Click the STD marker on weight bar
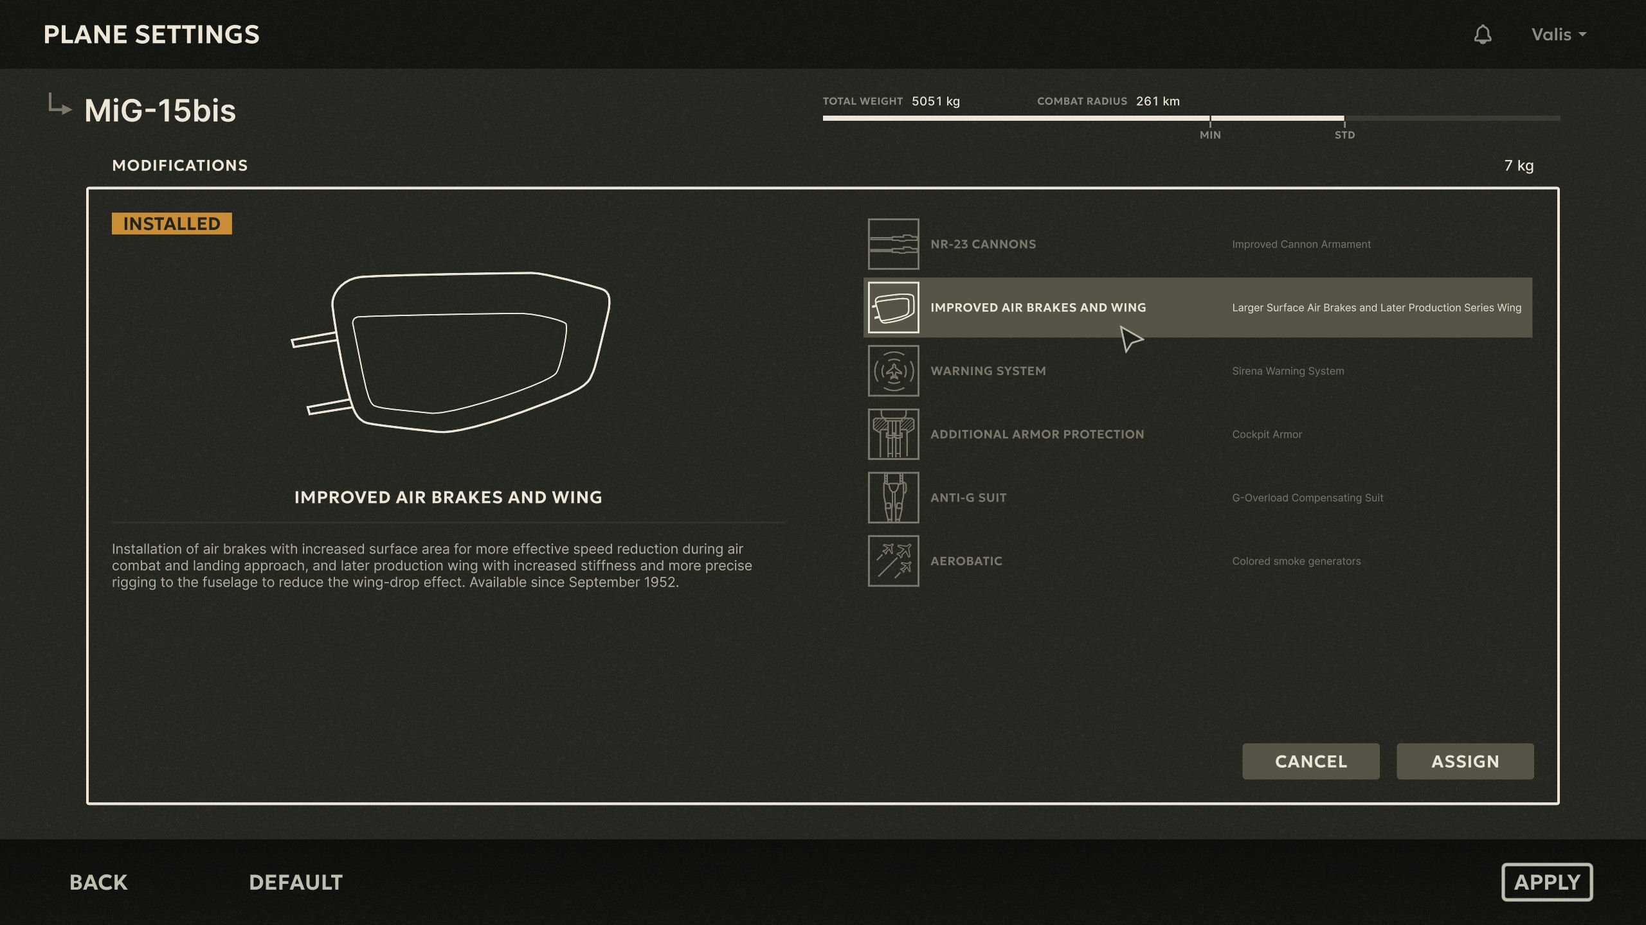Image resolution: width=1646 pixels, height=925 pixels. (1344, 130)
